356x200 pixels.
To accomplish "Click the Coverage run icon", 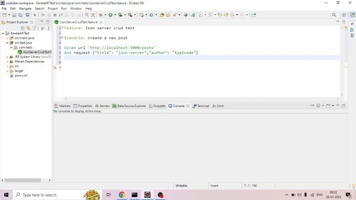I will click(x=120, y=15).
